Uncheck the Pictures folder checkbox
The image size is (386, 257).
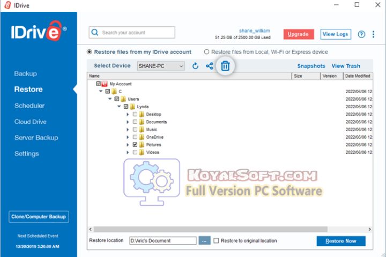135,145
